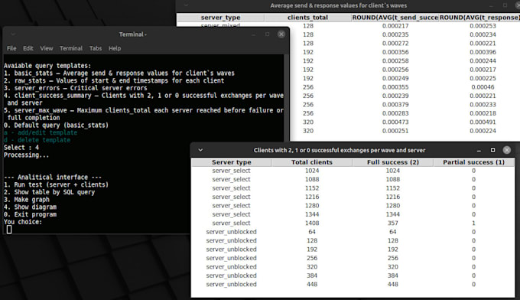520x300 pixels.
Task: Click the ROUND(AVG(t_response) column header
Action: (x=479, y=18)
